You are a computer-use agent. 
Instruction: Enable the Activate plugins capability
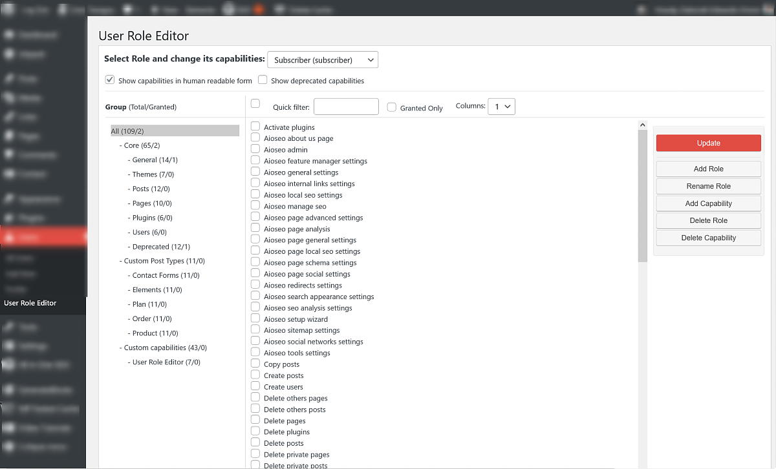255,127
